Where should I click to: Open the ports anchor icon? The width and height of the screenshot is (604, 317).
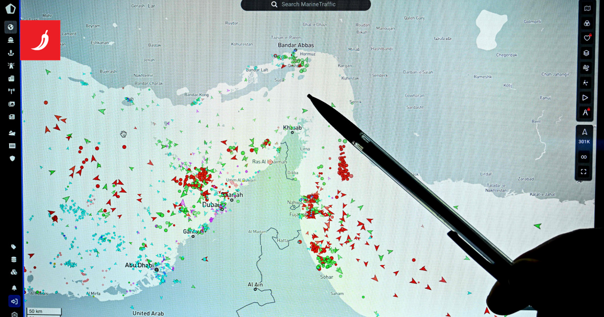(x=11, y=53)
